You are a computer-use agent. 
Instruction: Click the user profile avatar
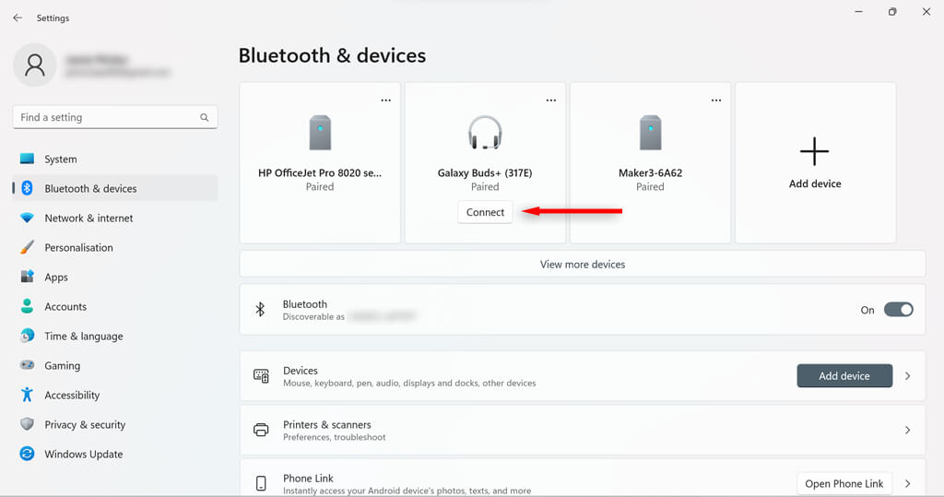coord(35,65)
